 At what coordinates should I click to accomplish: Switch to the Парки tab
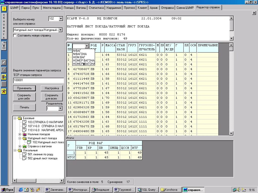[25, 8]
